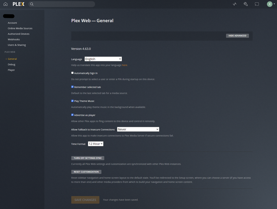Expand account menu caret beside avatar

[x=274, y=4]
